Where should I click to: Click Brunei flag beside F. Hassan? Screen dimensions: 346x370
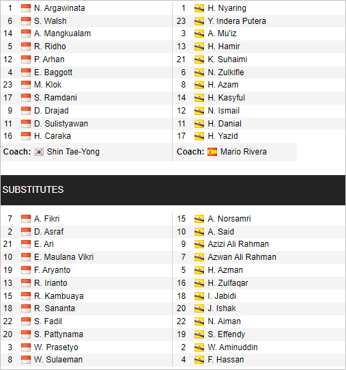click(x=199, y=360)
